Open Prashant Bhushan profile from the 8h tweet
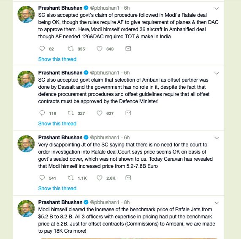The height and width of the screenshot is (239, 241). [60, 202]
